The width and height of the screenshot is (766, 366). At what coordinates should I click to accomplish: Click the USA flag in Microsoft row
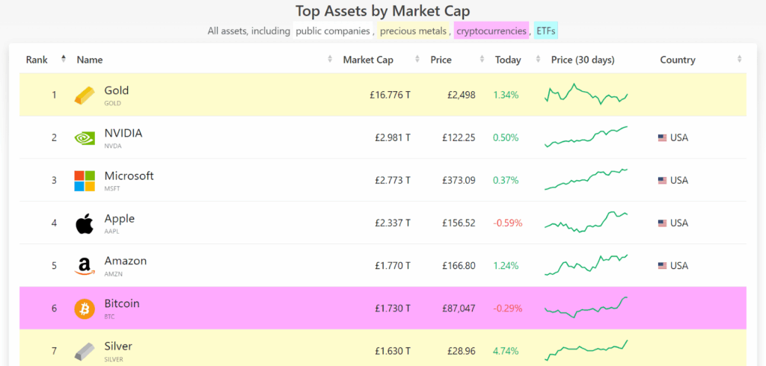click(663, 181)
